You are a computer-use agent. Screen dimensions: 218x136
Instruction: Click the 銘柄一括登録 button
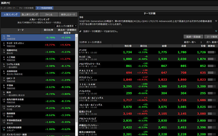pos(193,37)
